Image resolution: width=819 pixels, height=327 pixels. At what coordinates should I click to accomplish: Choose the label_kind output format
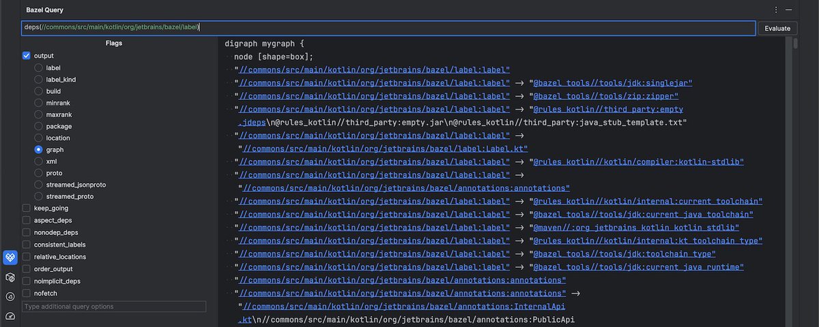point(39,80)
